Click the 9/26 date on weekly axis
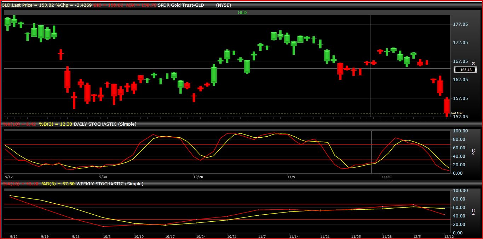 [x=76, y=236]
